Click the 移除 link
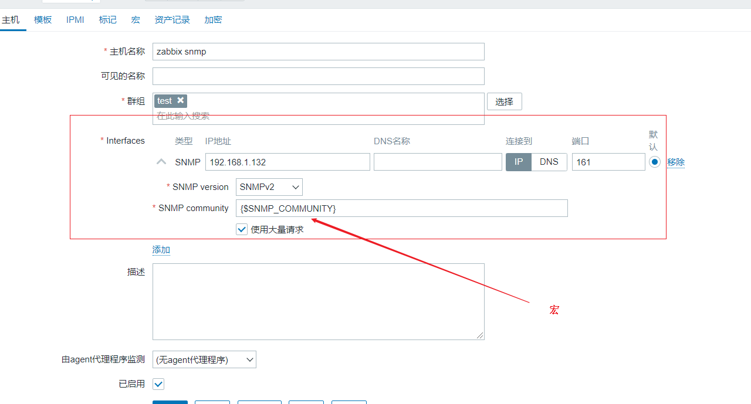Viewport: 751px width, 404px height. 676,162
